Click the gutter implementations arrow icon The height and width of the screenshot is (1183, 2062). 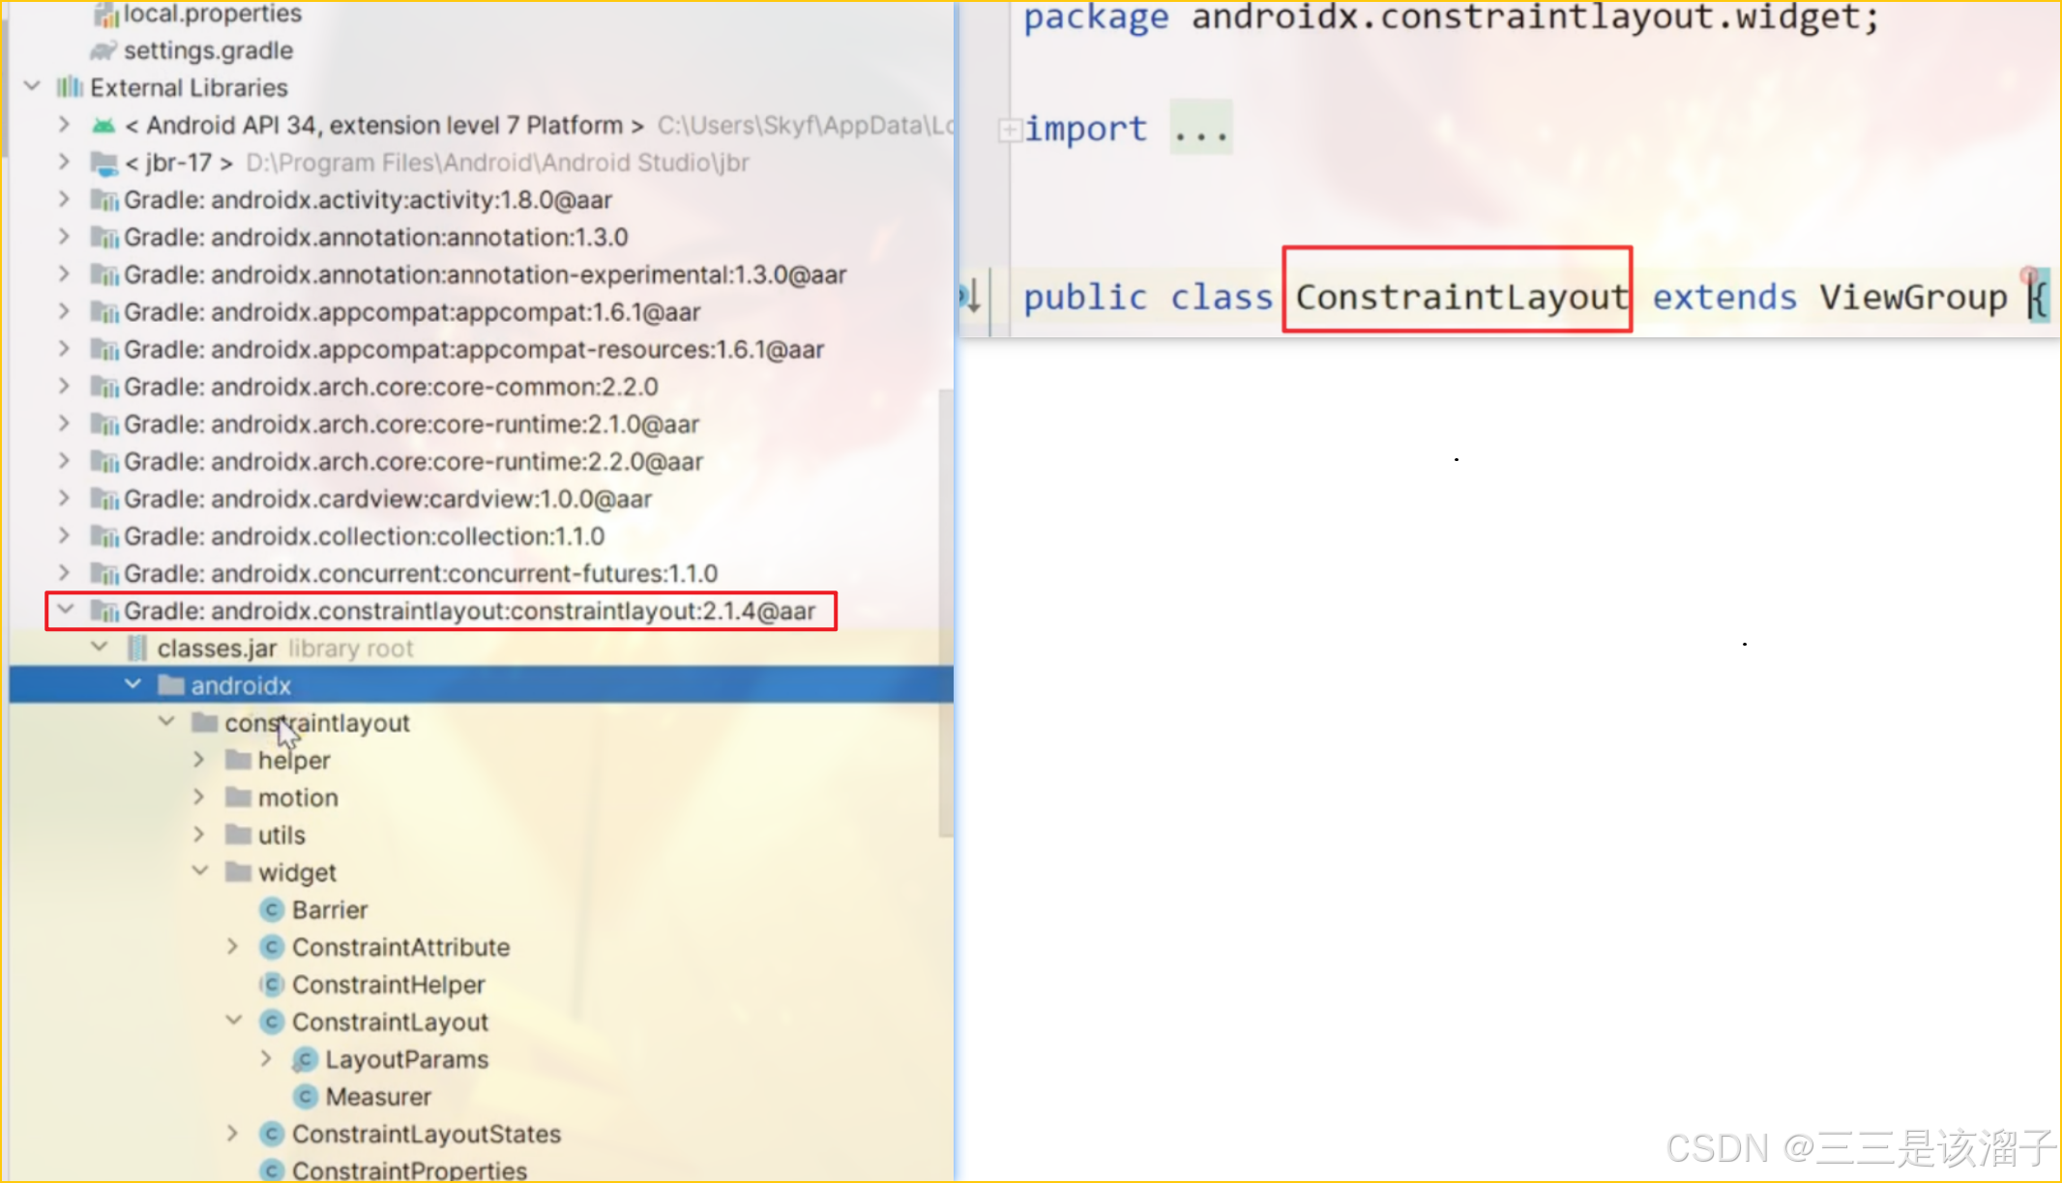pyautogui.click(x=971, y=296)
